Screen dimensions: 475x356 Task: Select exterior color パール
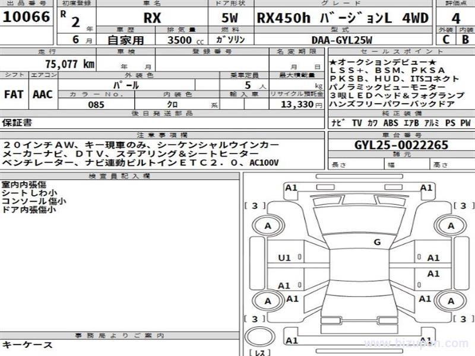coord(126,85)
